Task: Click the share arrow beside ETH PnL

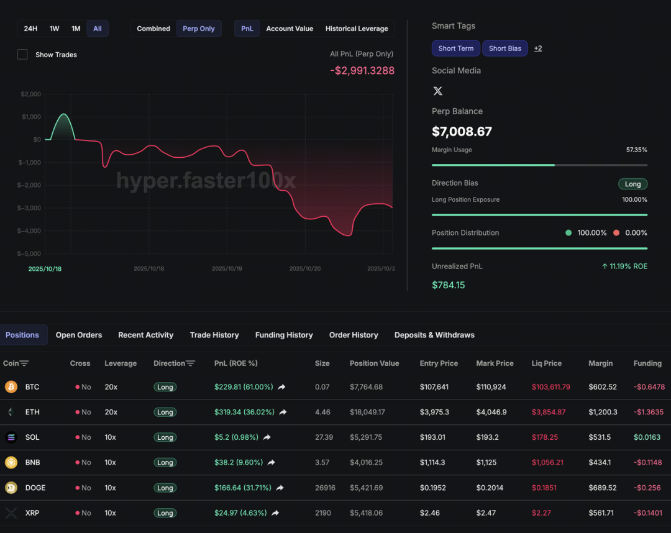Action: [283, 412]
